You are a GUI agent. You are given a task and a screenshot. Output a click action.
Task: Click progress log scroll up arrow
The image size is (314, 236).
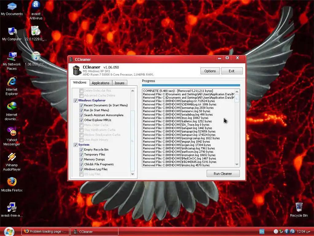click(237, 92)
